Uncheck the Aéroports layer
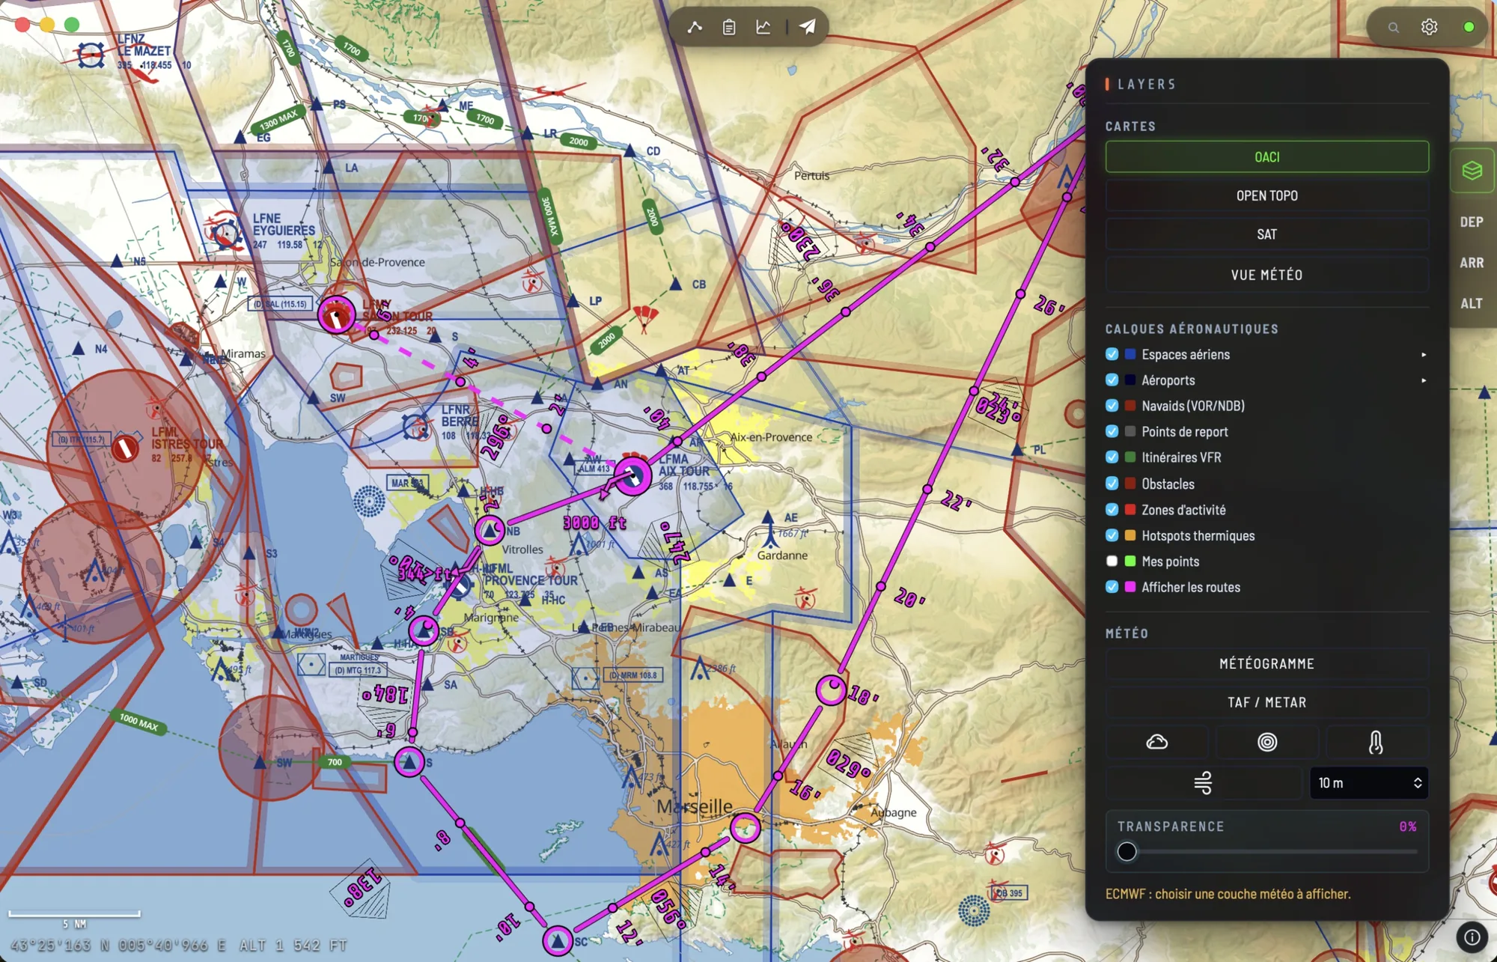The height and width of the screenshot is (962, 1497). click(x=1112, y=380)
